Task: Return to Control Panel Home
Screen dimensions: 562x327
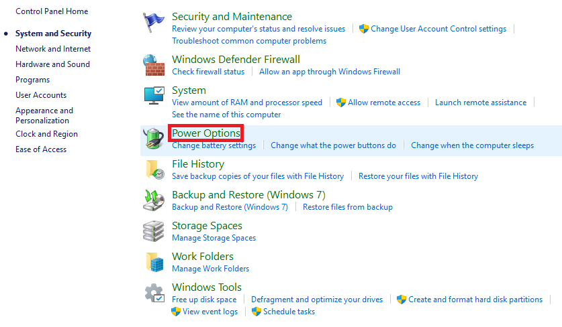Action: click(x=52, y=11)
